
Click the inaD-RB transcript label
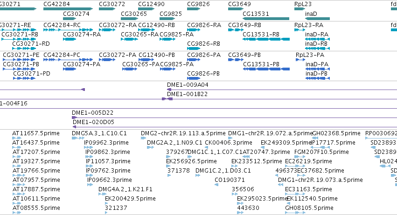(x=316, y=44)
